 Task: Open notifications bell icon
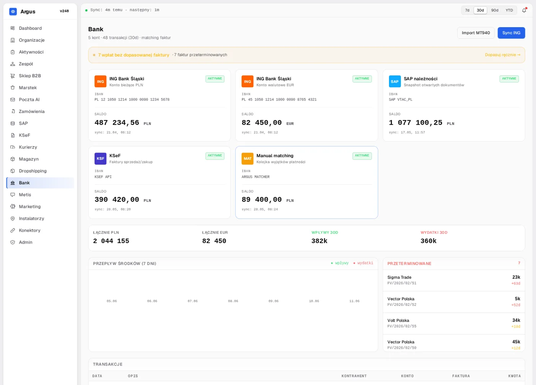point(524,10)
